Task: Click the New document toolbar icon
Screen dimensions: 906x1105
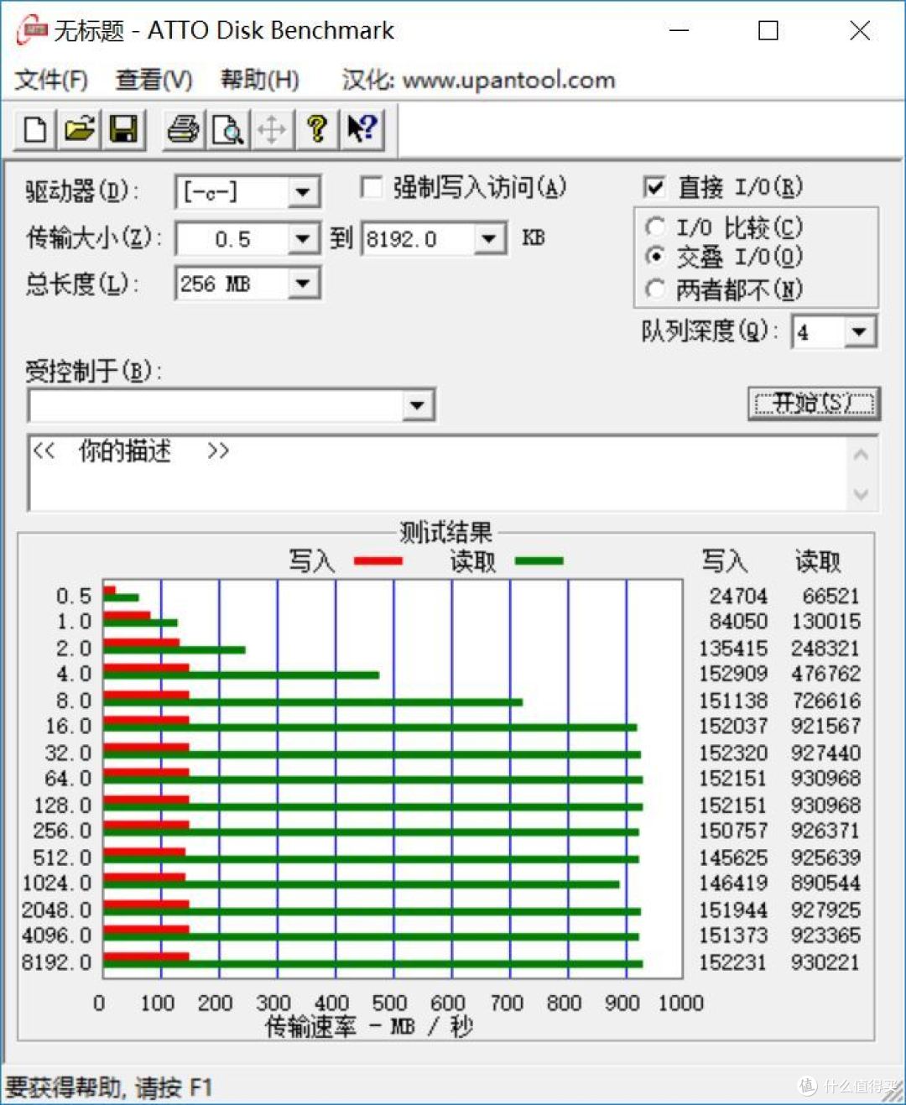Action: pyautogui.click(x=34, y=130)
